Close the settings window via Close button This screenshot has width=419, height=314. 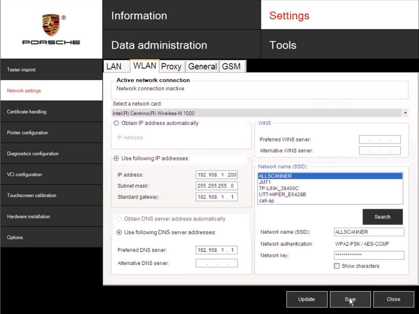(393, 299)
